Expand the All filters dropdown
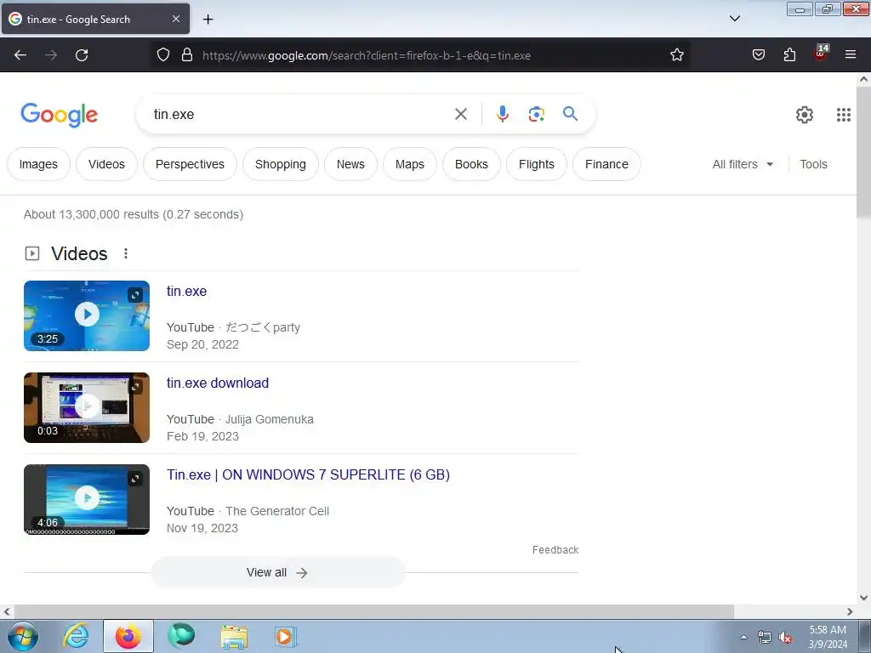Viewport: 871px width, 653px height. pos(743,164)
